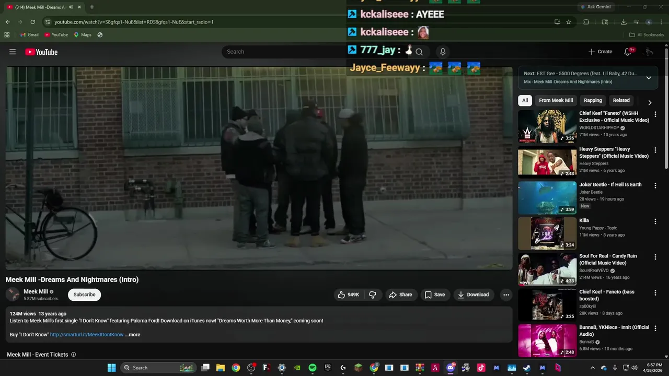
Task: Open Chrome extensions puzzle icon
Action: [x=586, y=22]
